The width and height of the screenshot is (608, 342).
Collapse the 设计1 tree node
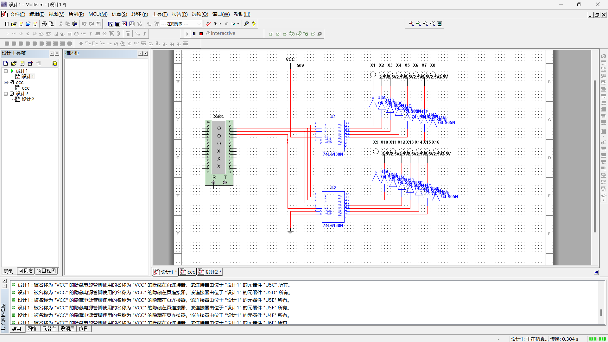pos(6,71)
